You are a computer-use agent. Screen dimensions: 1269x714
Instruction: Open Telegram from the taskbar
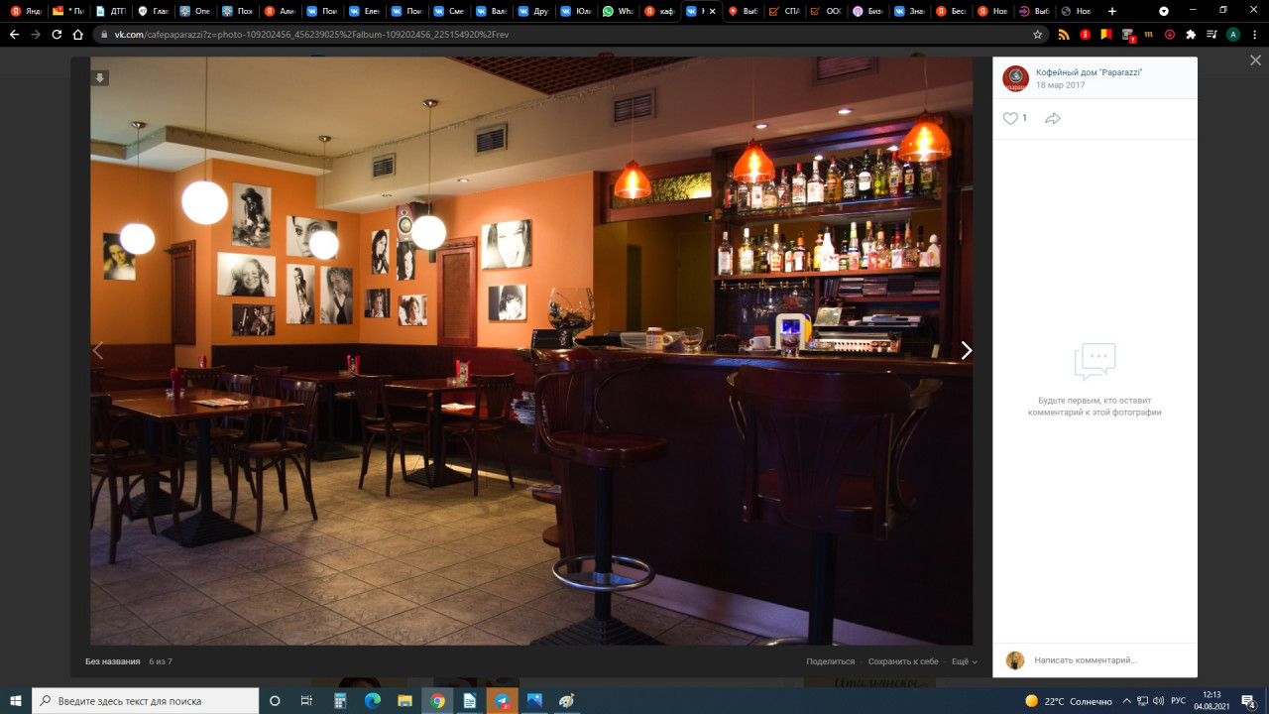pyautogui.click(x=502, y=701)
